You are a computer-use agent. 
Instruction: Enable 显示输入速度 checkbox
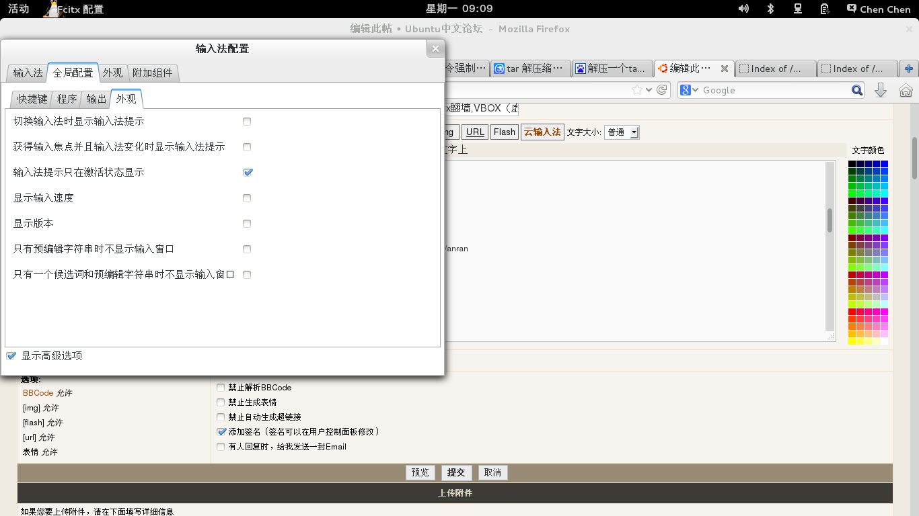point(247,198)
